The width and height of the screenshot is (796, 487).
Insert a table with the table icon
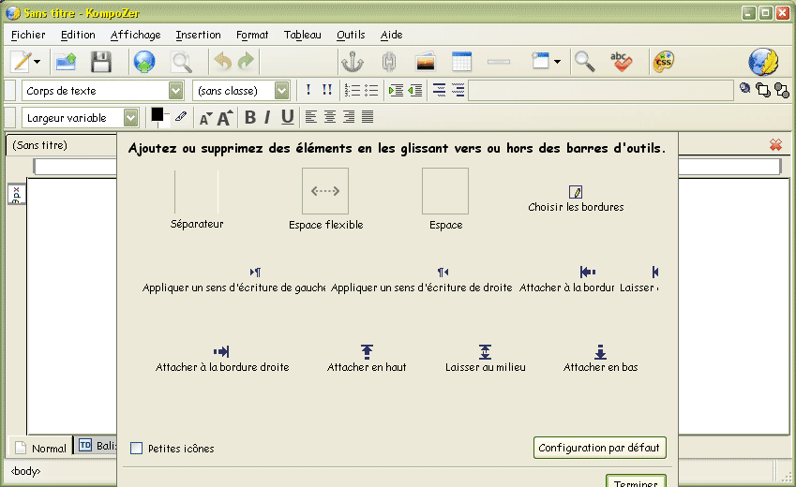461,63
